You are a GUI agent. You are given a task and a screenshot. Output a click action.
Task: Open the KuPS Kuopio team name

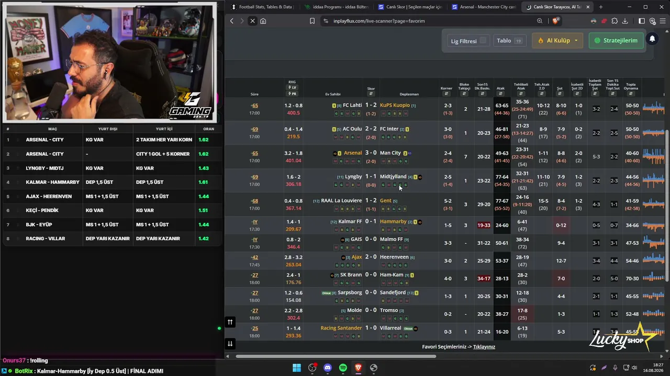(x=395, y=105)
